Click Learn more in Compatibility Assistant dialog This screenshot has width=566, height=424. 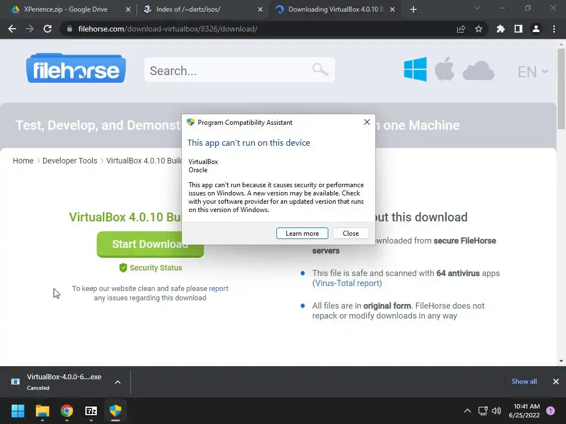(302, 234)
